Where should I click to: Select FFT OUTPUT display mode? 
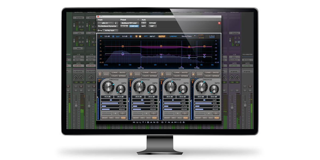coord(162,36)
